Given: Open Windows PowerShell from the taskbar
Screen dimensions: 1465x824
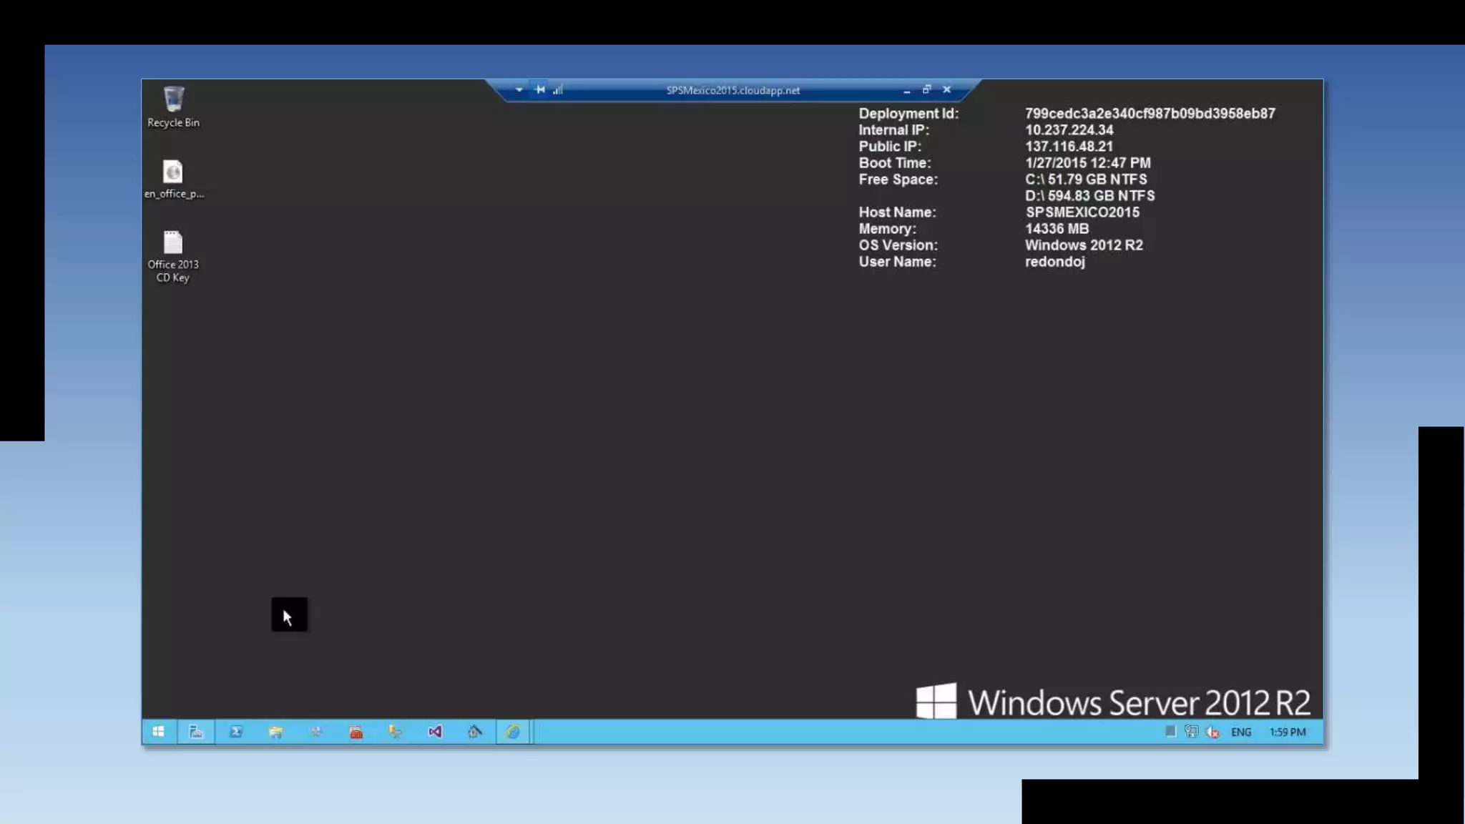Looking at the screenshot, I should coord(235,732).
